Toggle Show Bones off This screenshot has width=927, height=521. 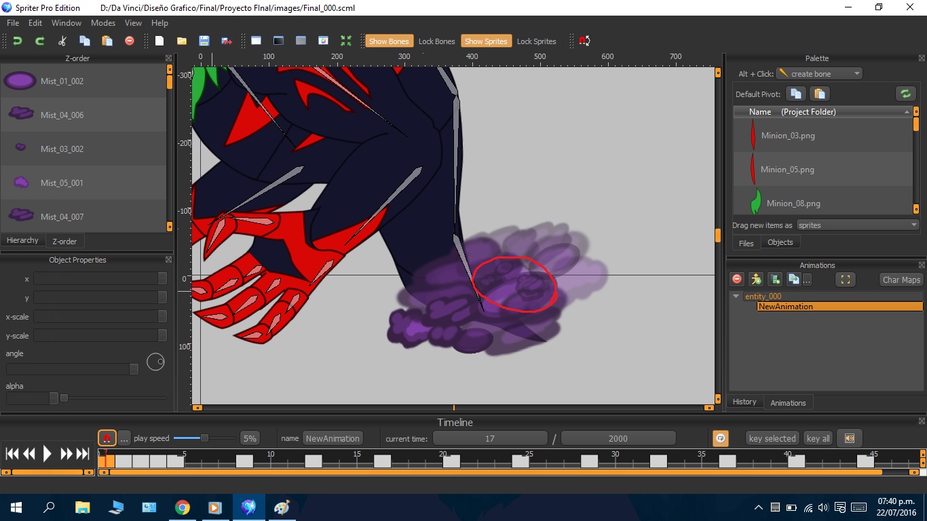[x=389, y=41]
